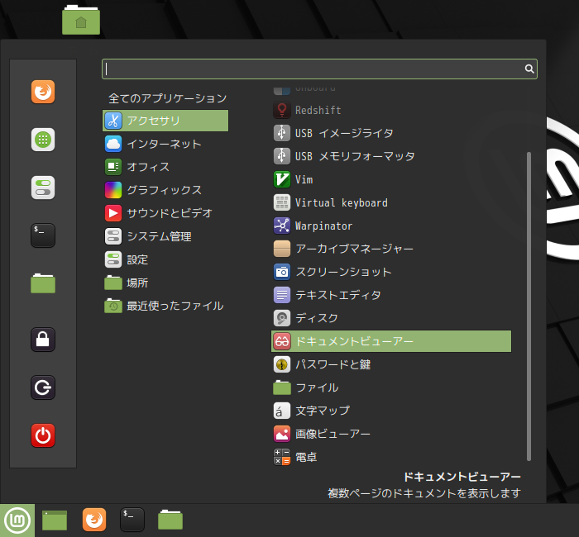The image size is (579, 537).
Task: Open Files folder icon in favorites sidebar
Action: click(x=43, y=283)
